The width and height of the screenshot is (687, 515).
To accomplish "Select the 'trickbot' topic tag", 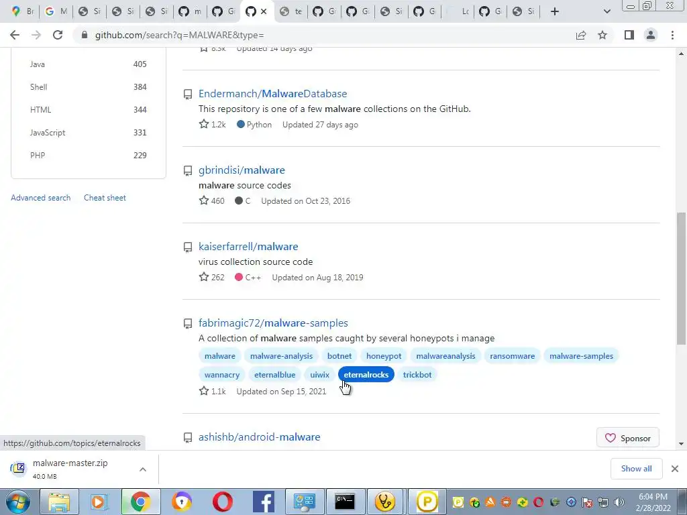I will [417, 375].
